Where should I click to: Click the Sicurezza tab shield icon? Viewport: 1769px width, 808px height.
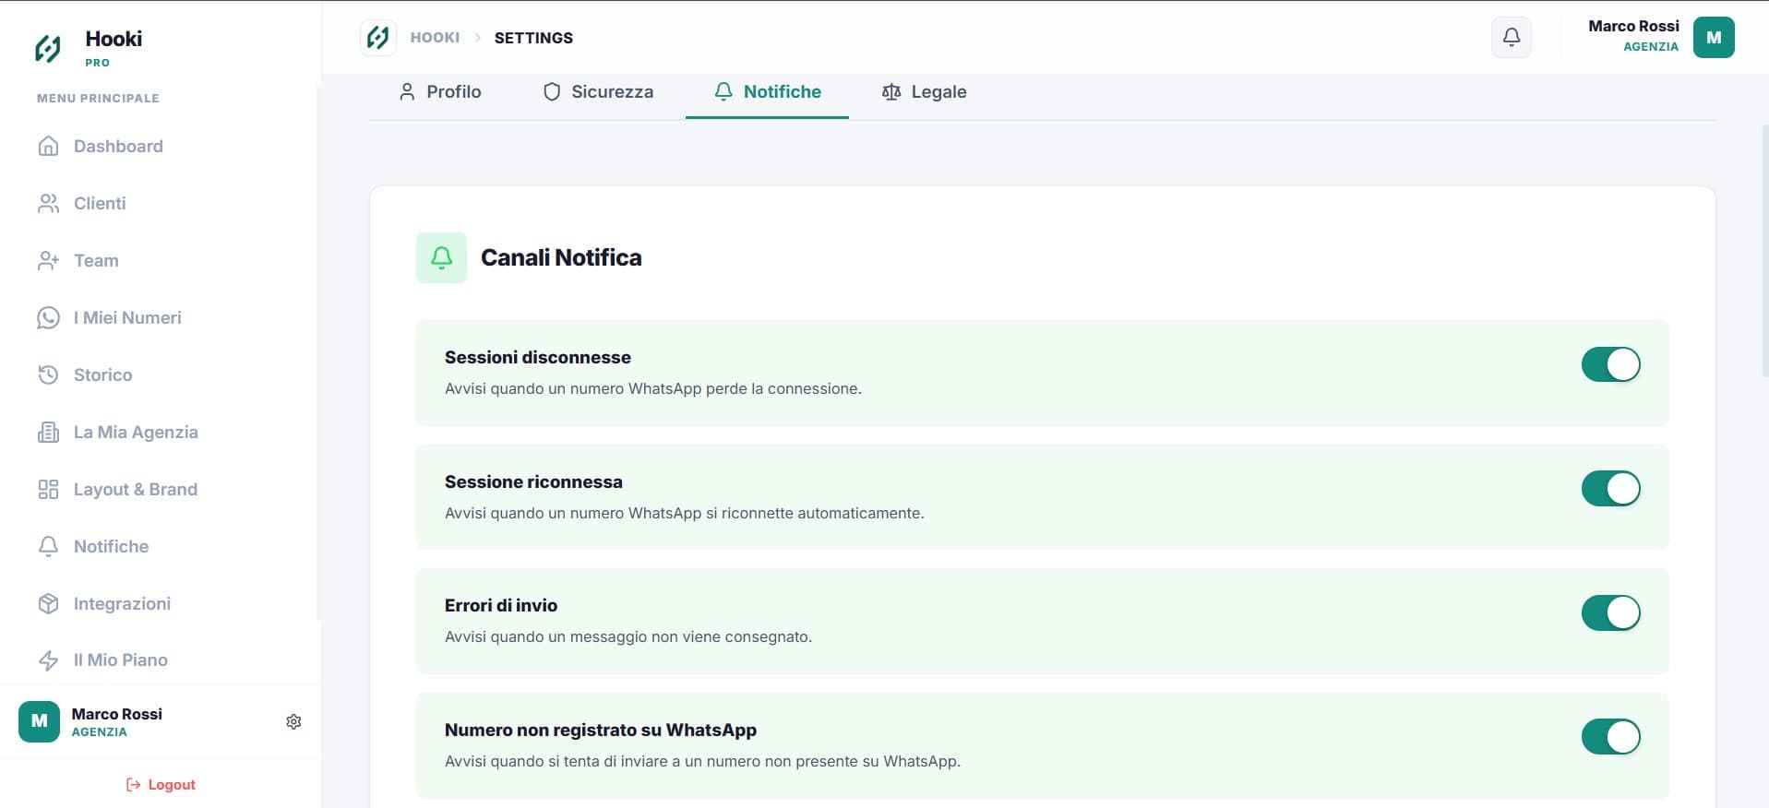point(552,91)
